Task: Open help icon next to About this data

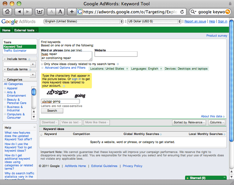Action: 223,116
